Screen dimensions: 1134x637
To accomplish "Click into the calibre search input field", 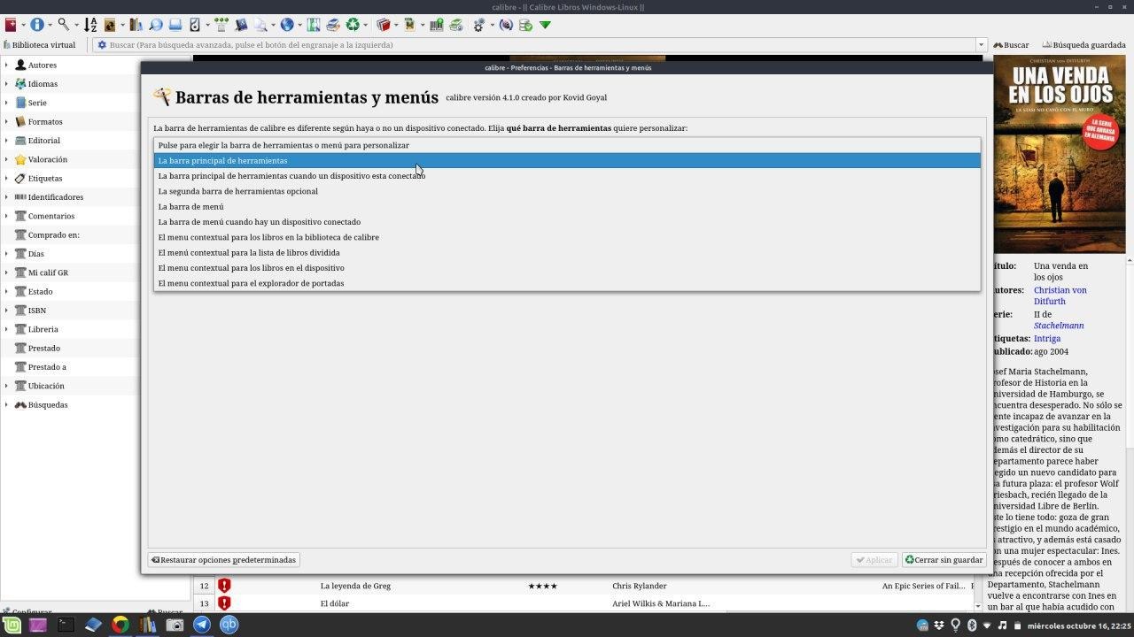I will [x=540, y=44].
